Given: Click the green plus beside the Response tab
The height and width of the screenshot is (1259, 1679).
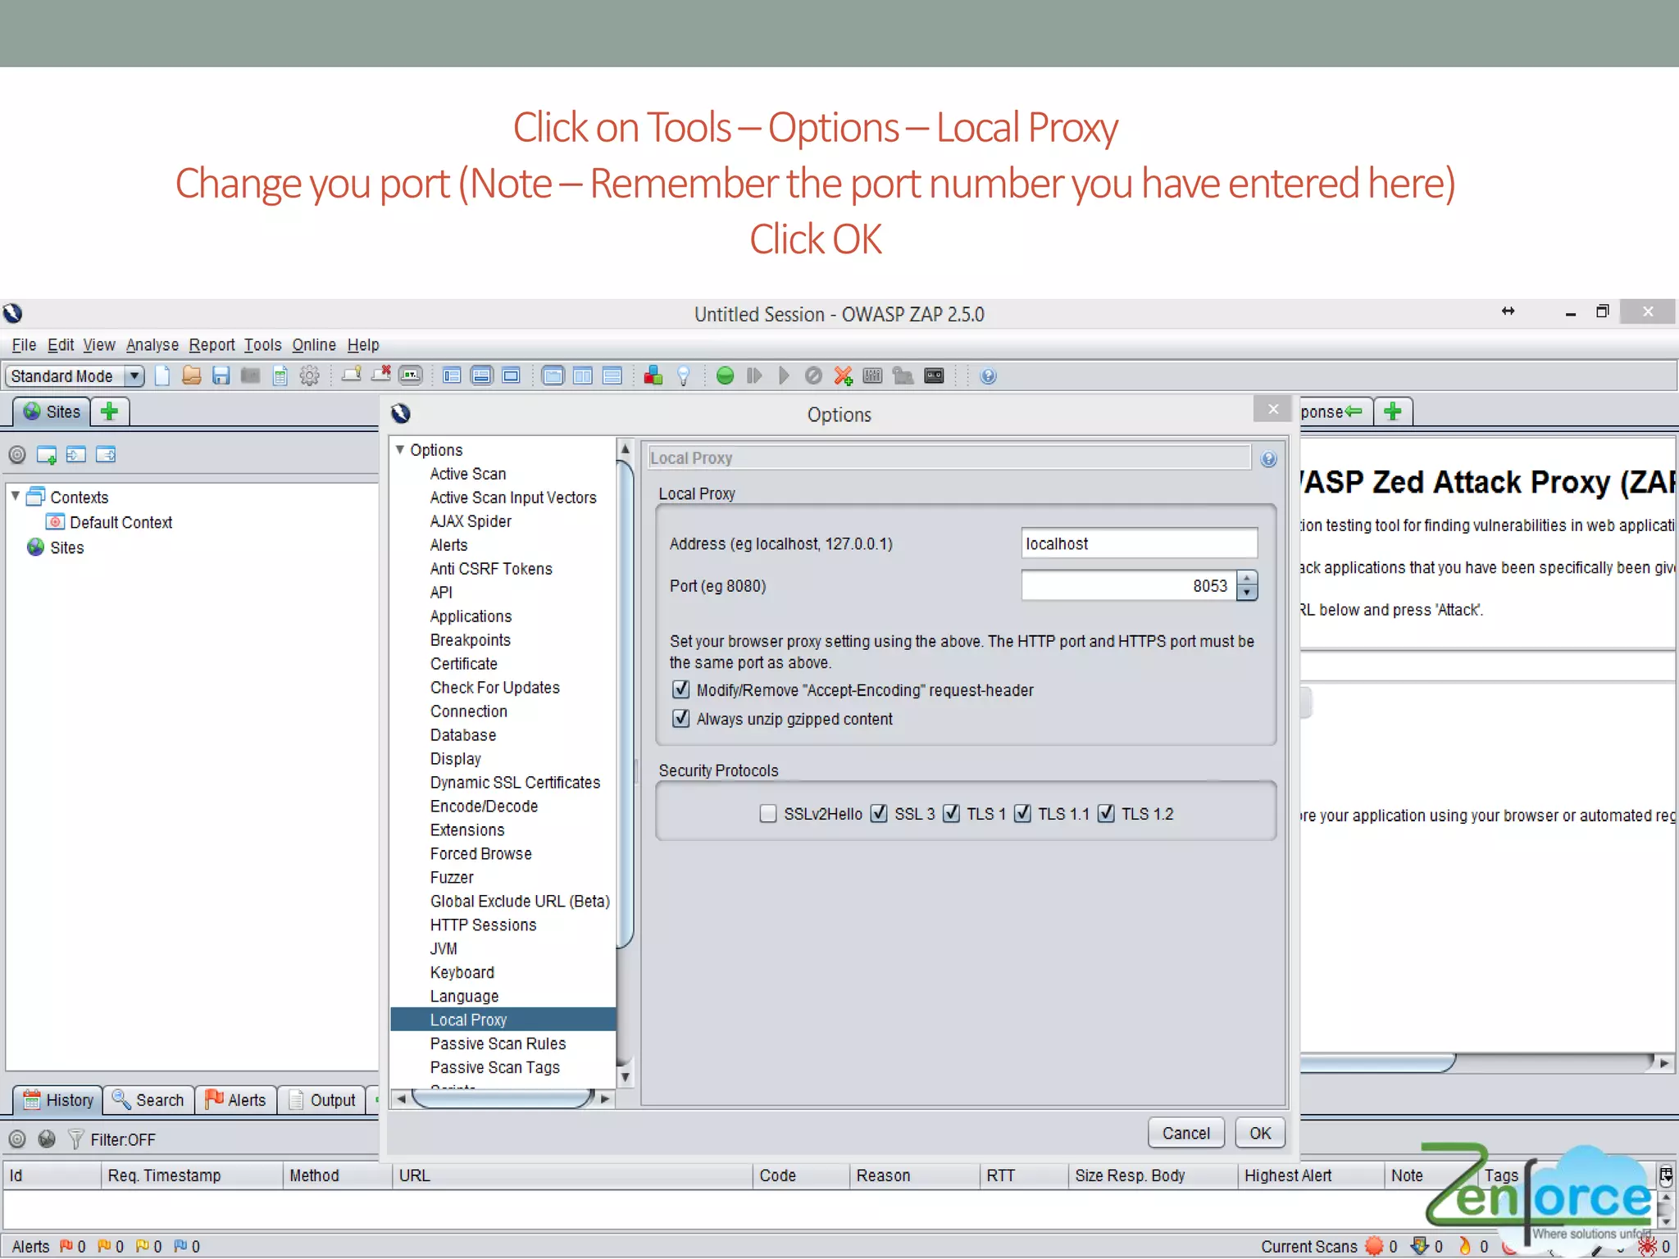Looking at the screenshot, I should click(1393, 411).
